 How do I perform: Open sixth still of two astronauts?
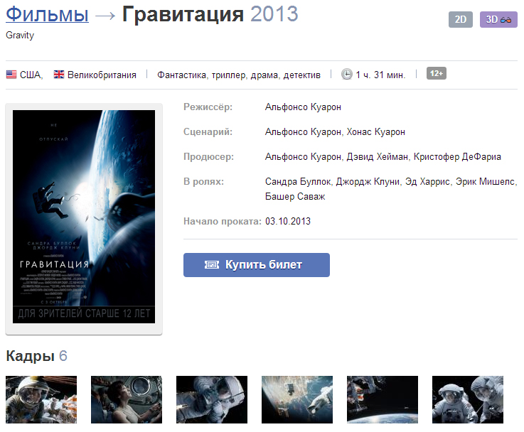[468, 399]
